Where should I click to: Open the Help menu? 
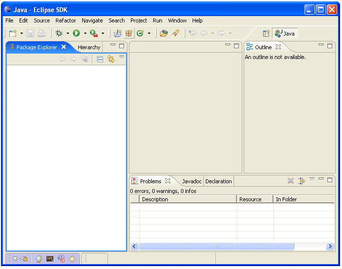(198, 20)
